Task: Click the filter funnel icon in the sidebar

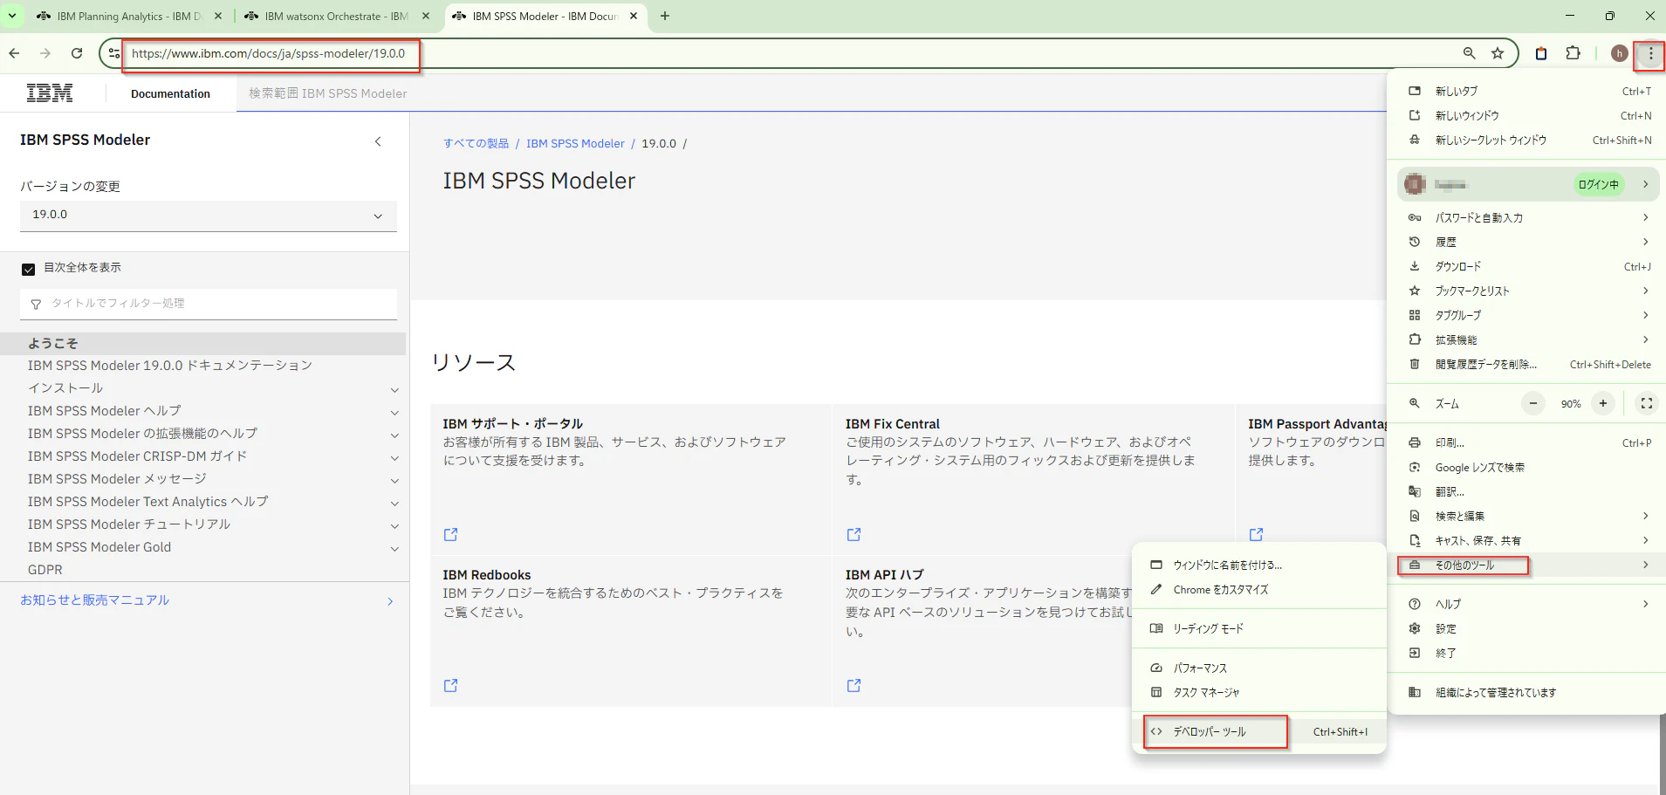Action: (x=36, y=304)
